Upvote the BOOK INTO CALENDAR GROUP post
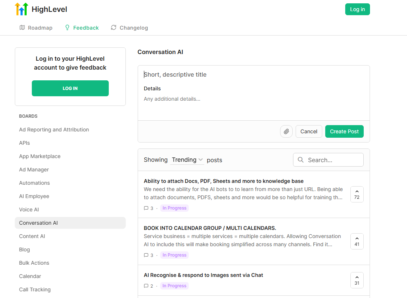This screenshot has height=298, width=407. pos(357,241)
